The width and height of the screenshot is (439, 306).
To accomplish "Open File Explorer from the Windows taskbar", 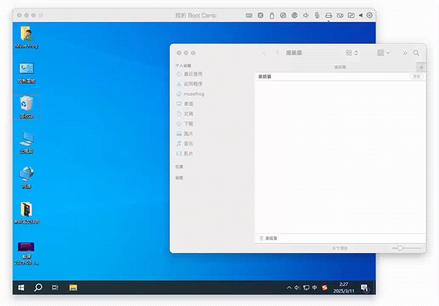I will click(x=73, y=288).
